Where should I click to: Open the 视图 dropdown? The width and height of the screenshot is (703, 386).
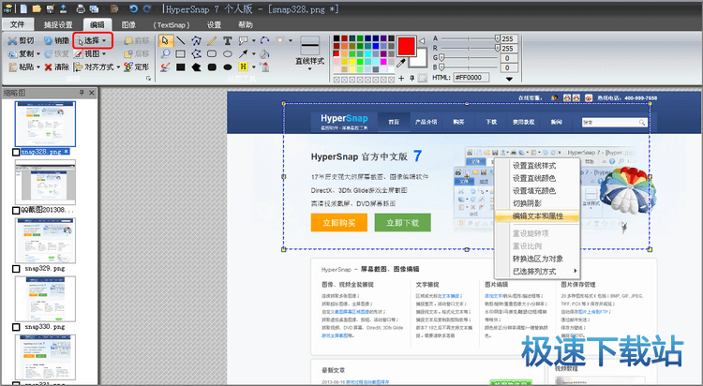[x=90, y=53]
